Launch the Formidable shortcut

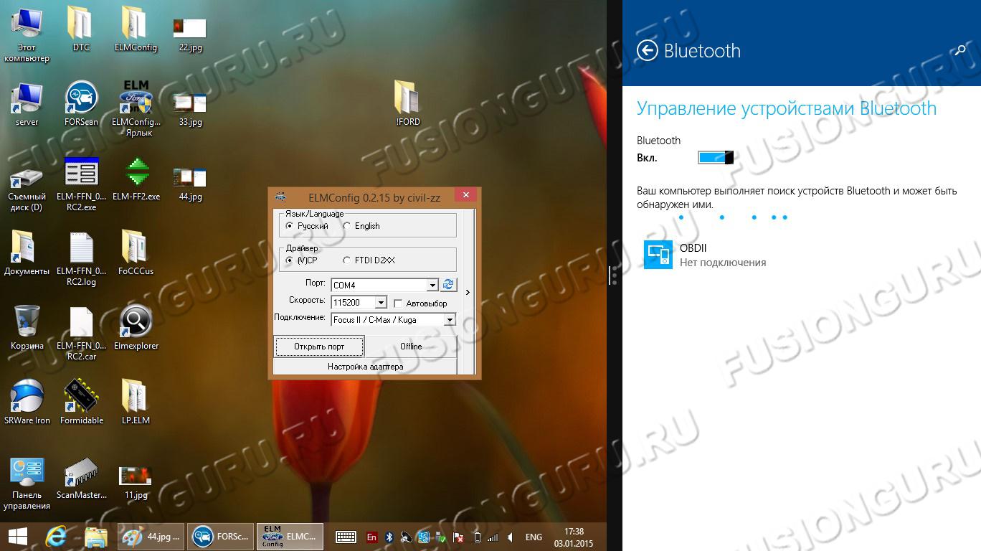[81, 402]
